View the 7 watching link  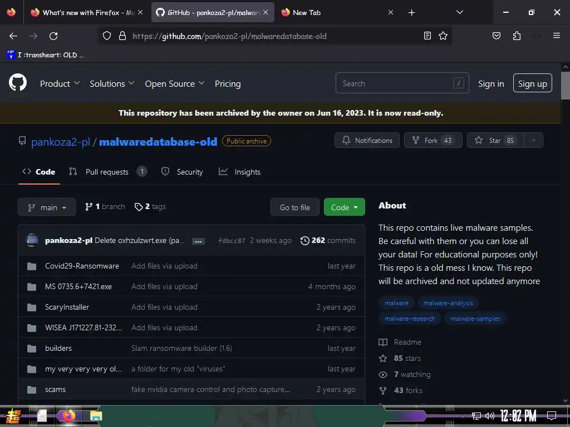(405, 374)
